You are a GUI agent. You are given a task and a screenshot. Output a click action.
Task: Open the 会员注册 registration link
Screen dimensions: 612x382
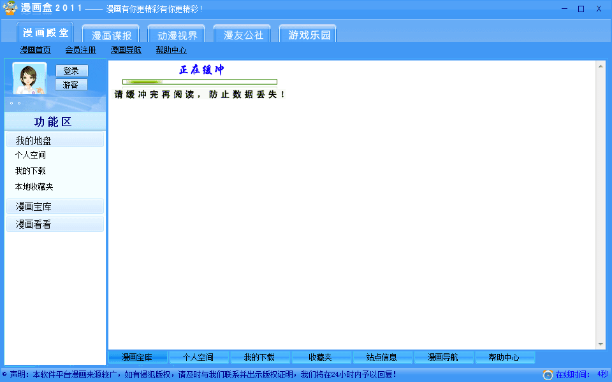point(79,50)
